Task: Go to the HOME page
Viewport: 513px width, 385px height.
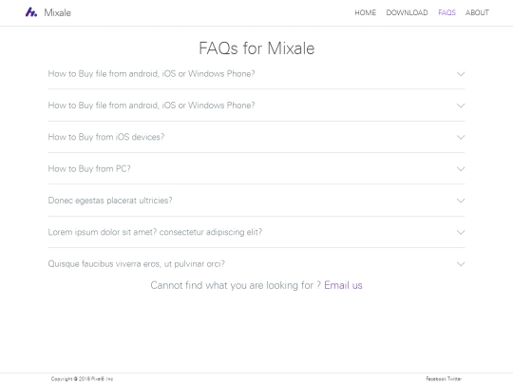Action: point(366,12)
